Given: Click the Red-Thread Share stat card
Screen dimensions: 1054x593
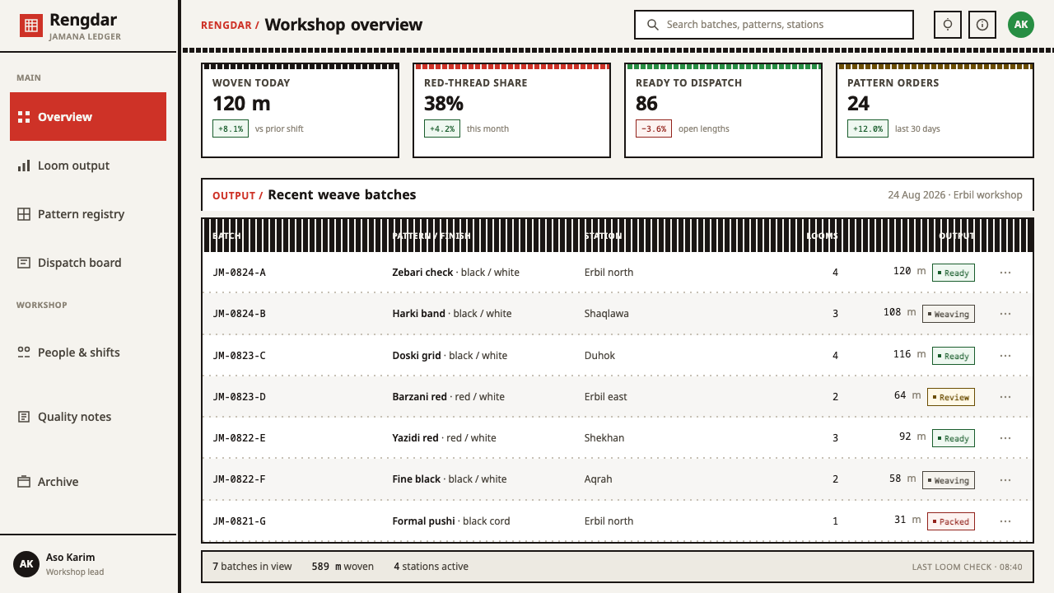Looking at the screenshot, I should [512, 110].
